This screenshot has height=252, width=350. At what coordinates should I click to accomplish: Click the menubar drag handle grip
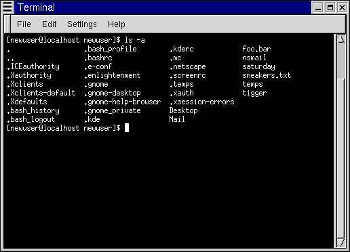pyautogui.click(x=7, y=24)
